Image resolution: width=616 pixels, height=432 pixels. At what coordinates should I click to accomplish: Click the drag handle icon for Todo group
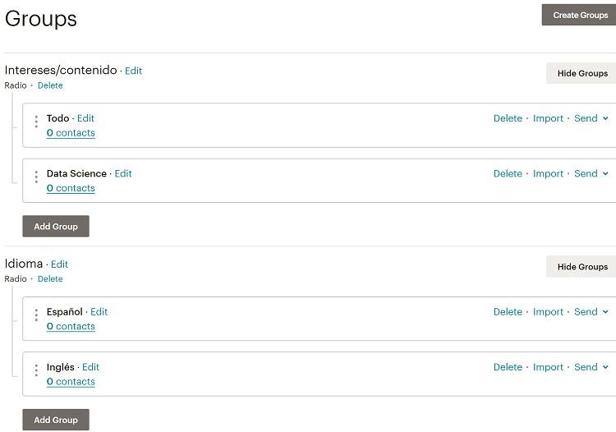(36, 122)
